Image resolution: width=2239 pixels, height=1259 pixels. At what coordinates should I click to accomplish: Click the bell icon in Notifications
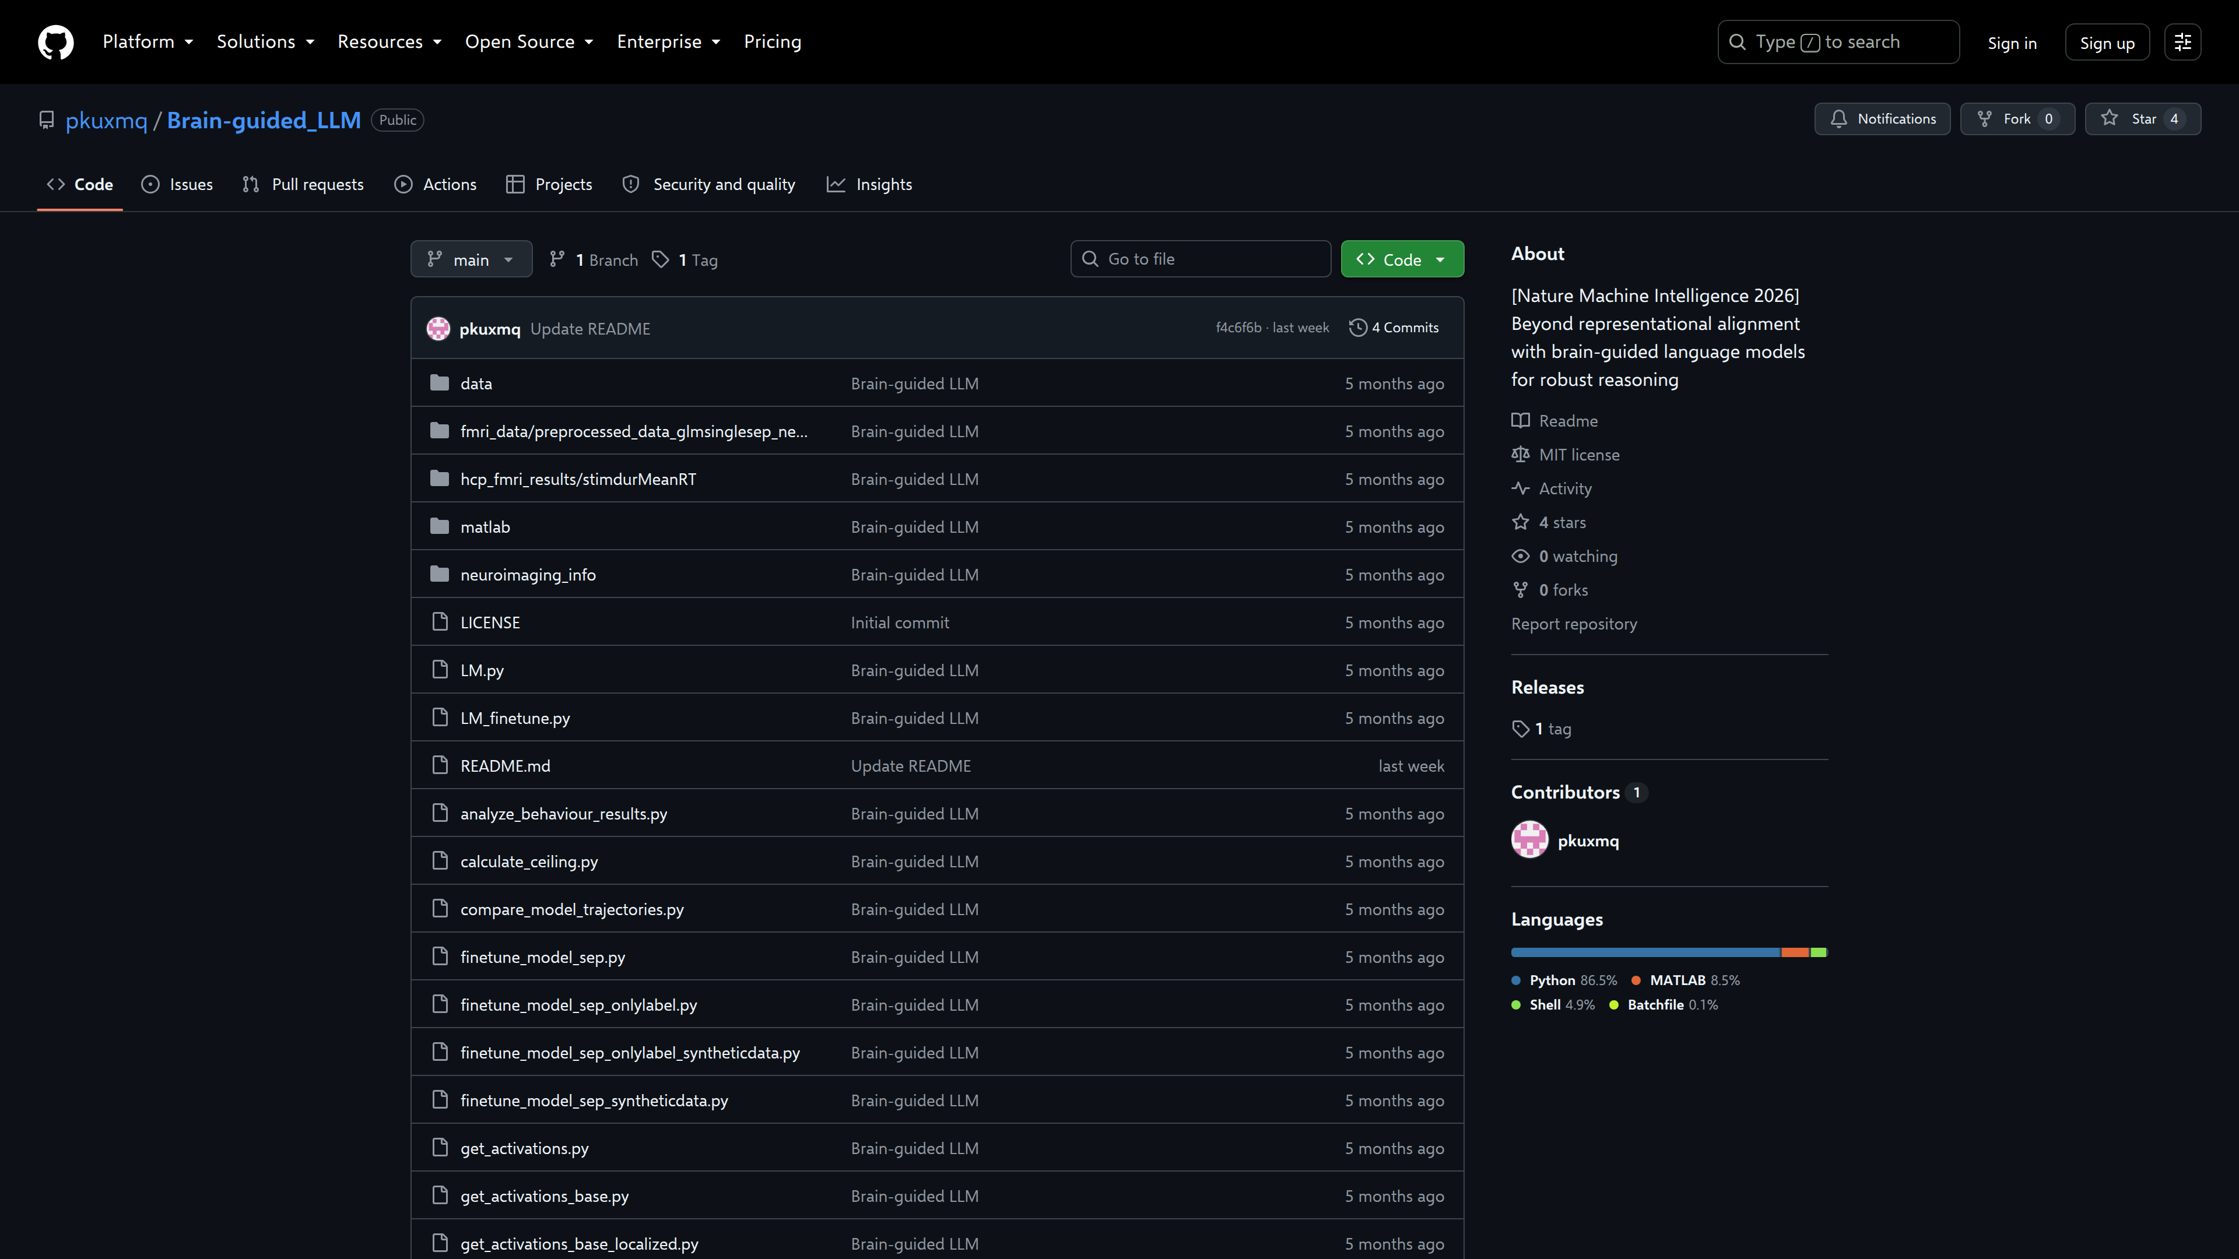(x=1838, y=119)
